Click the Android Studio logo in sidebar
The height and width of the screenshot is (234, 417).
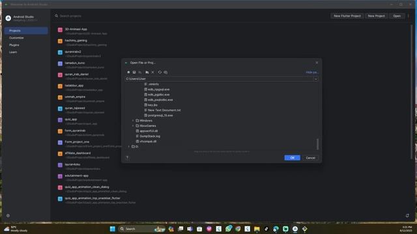[8, 18]
